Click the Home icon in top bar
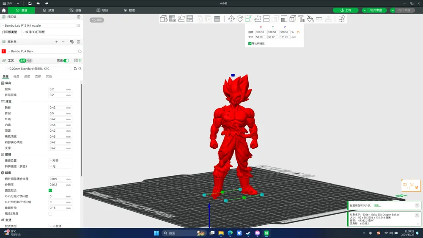 pos(4,10)
